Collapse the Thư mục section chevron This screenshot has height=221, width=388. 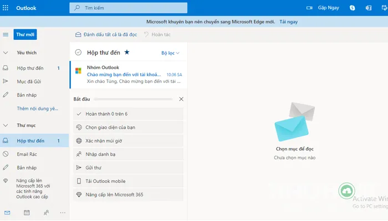click(6, 125)
